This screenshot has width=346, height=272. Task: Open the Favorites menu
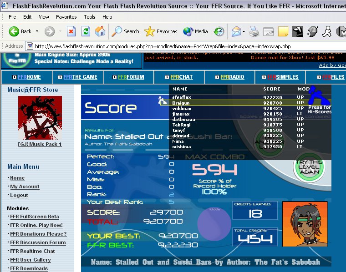[66, 17]
